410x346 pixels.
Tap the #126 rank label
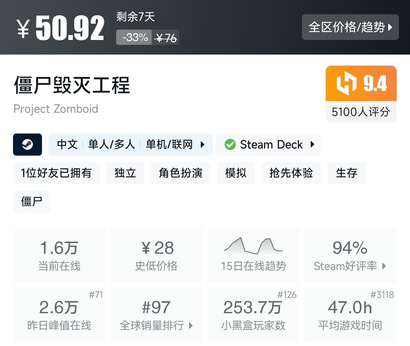[x=287, y=295]
